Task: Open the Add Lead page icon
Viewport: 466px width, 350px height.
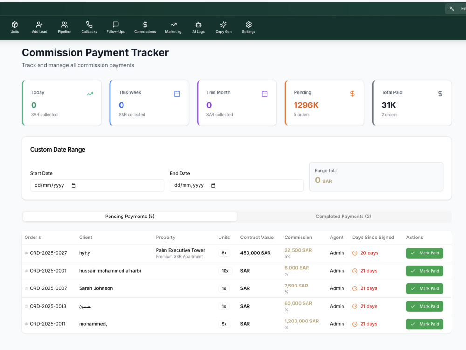Action: [39, 24]
